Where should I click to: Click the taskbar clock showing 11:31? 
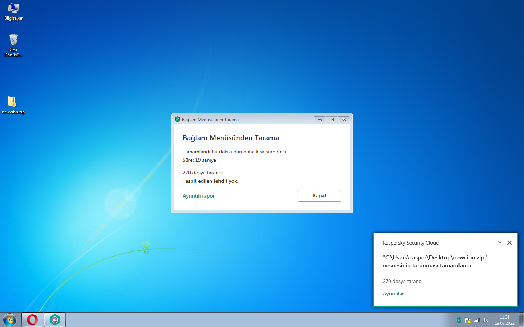coord(504,320)
